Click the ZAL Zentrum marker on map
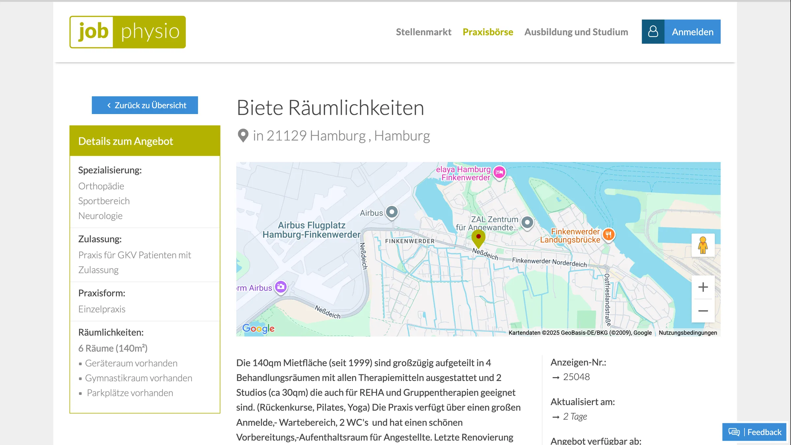Viewport: 791px width, 445px height. tap(527, 222)
